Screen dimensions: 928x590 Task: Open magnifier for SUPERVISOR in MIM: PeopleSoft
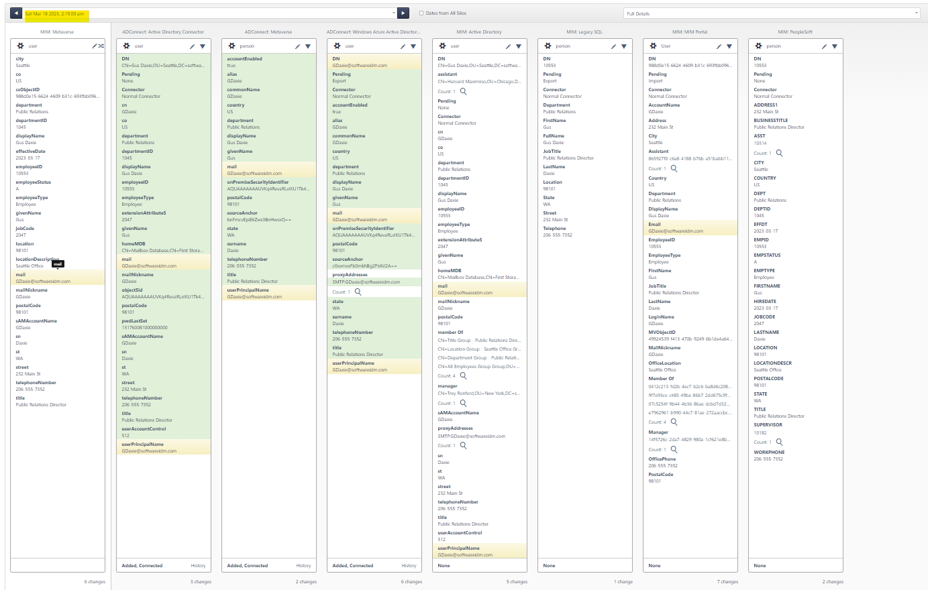779,442
